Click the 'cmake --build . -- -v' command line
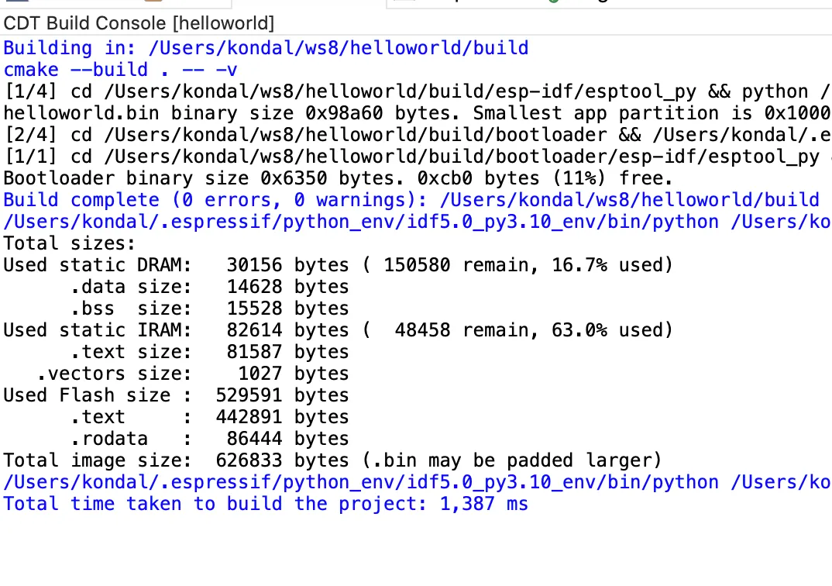 pyautogui.click(x=120, y=70)
